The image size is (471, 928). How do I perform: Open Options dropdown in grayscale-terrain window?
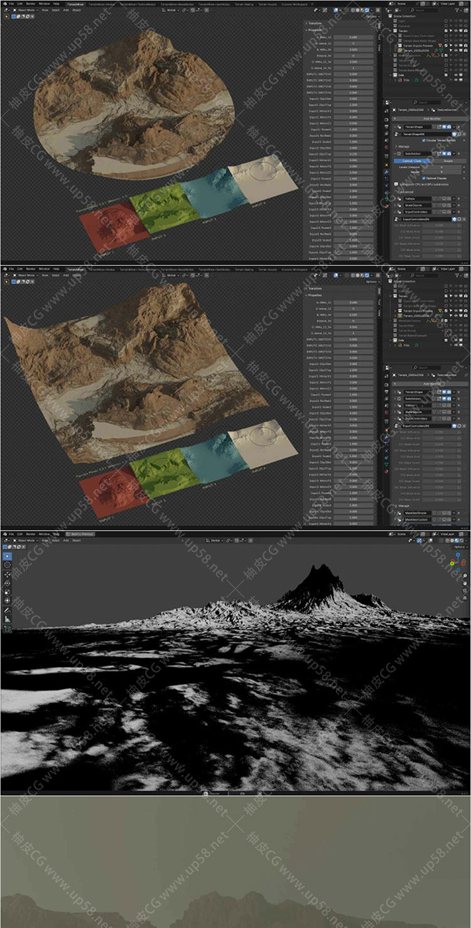[460, 547]
